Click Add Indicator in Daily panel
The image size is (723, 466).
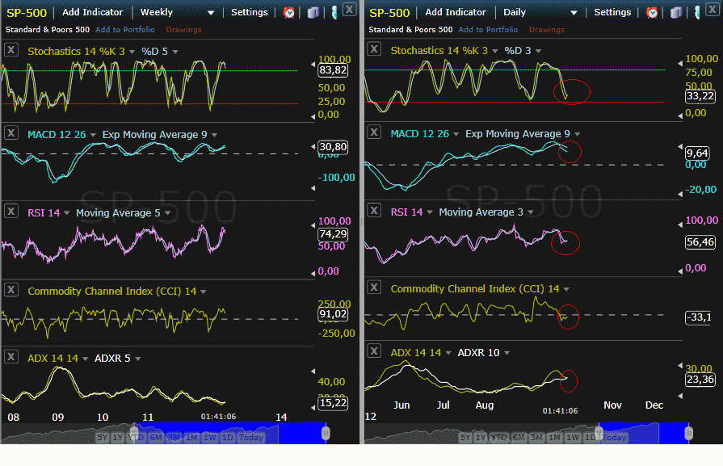(456, 12)
